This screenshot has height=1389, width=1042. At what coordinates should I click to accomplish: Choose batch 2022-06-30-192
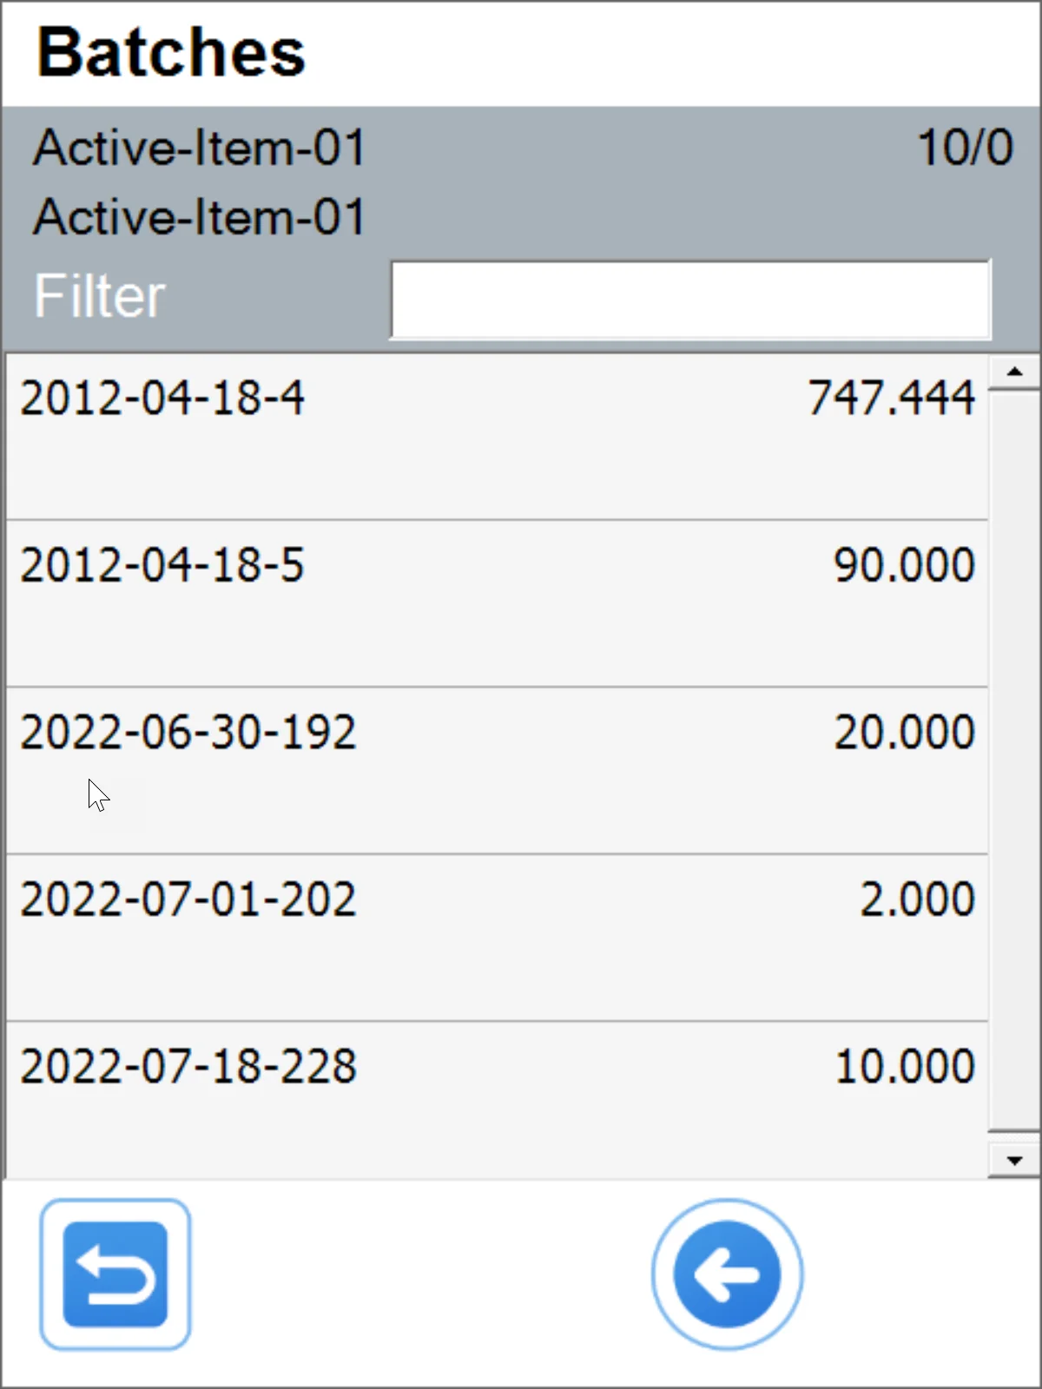[188, 732]
